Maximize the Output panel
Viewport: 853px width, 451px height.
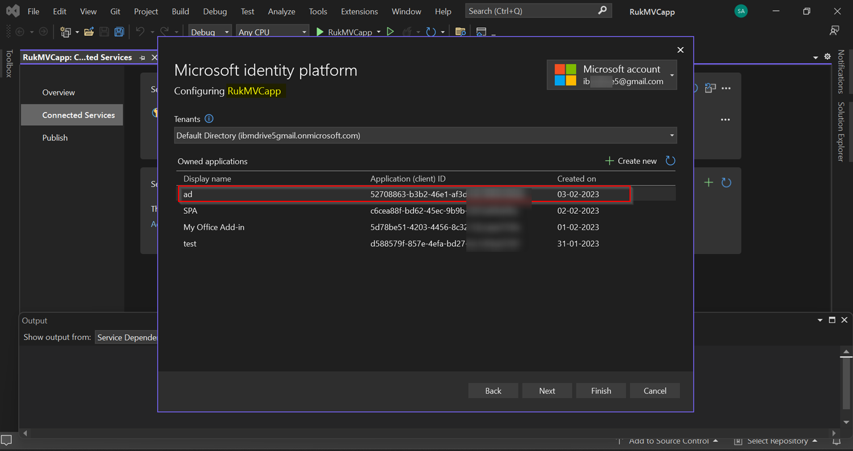pos(832,320)
